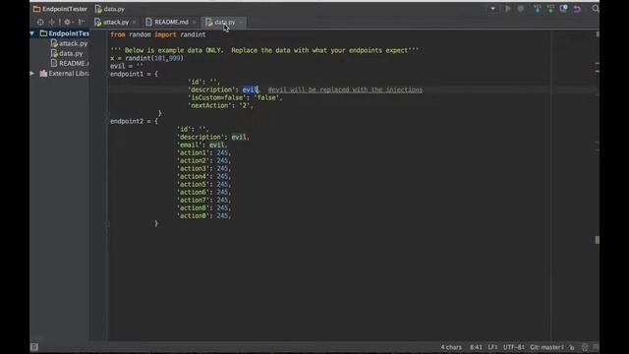The height and width of the screenshot is (354, 629).
Task: Click the collapse all icon in project toolbar
Action: [52, 22]
